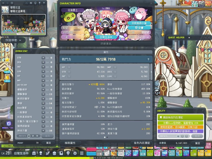Open the minimap home icon
The height and width of the screenshot is (159, 212).
[27, 3]
